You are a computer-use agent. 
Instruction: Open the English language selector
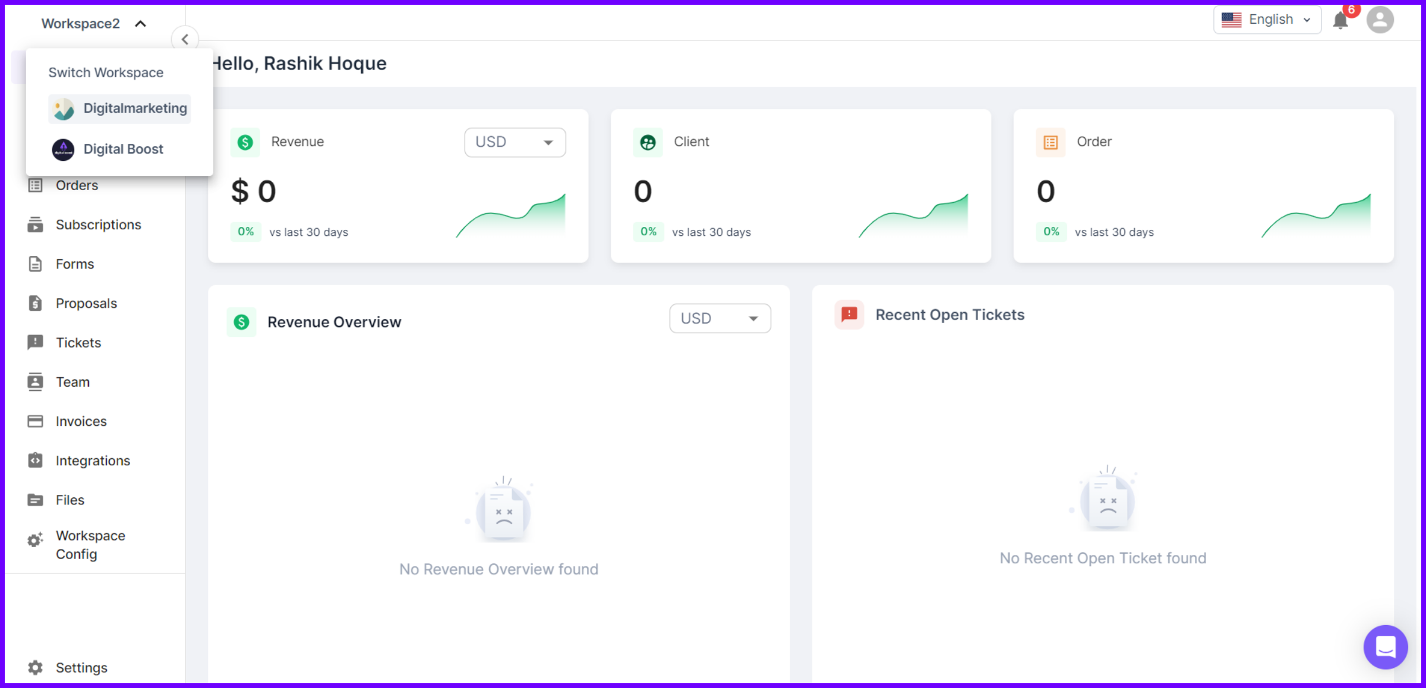[x=1267, y=20]
